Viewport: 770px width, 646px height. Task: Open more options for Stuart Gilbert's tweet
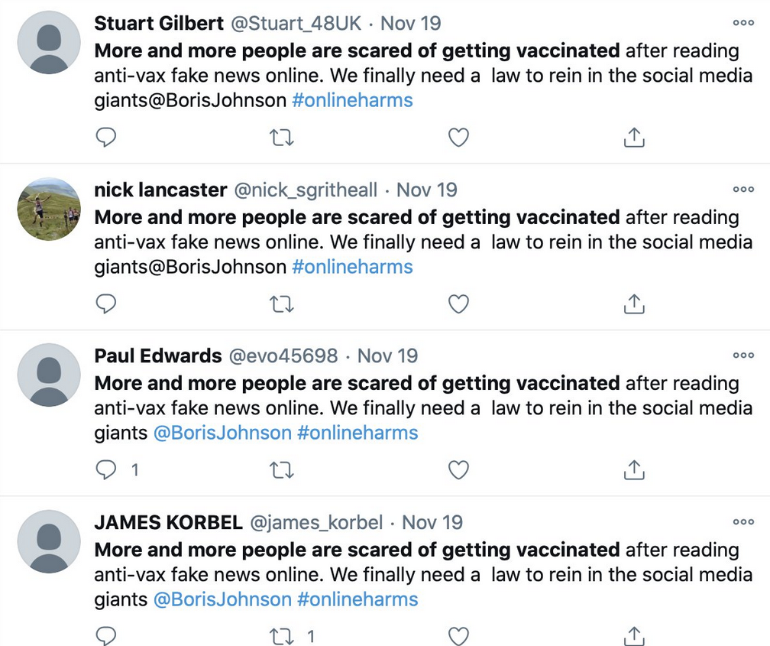[743, 23]
